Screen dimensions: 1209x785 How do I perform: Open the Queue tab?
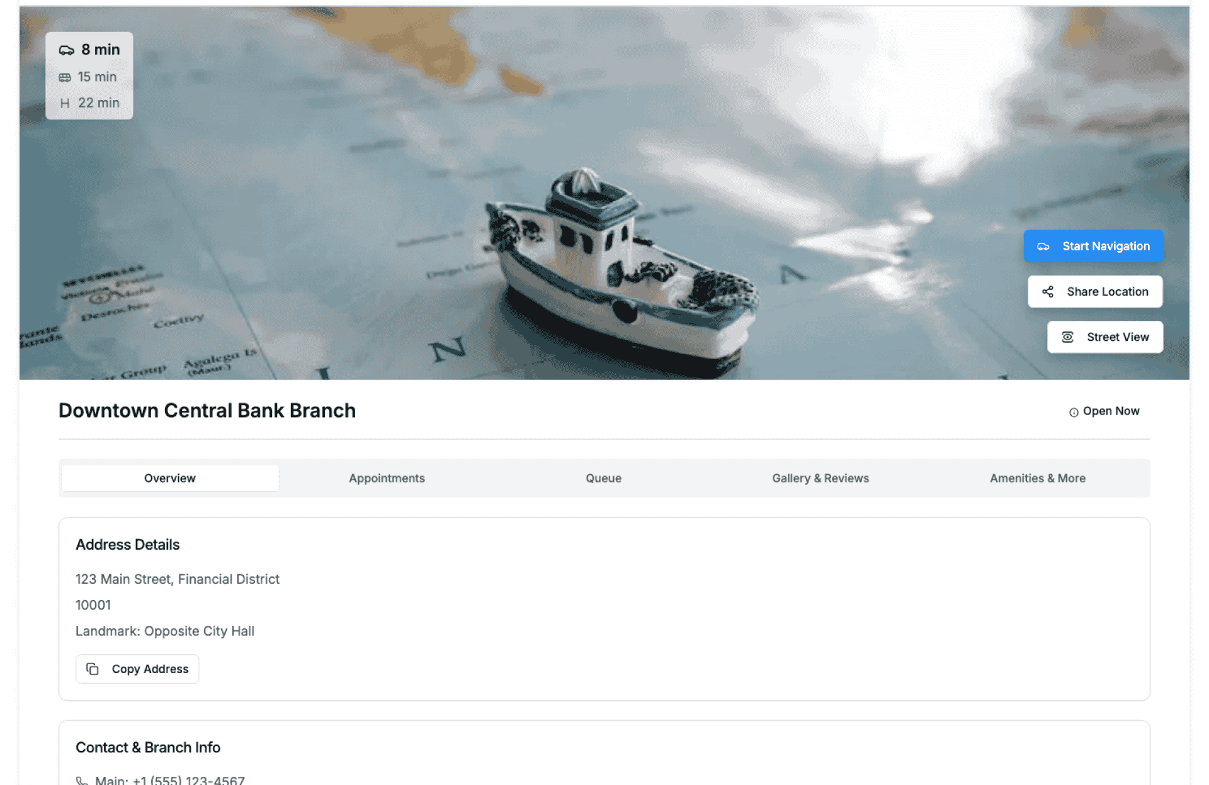(x=603, y=478)
